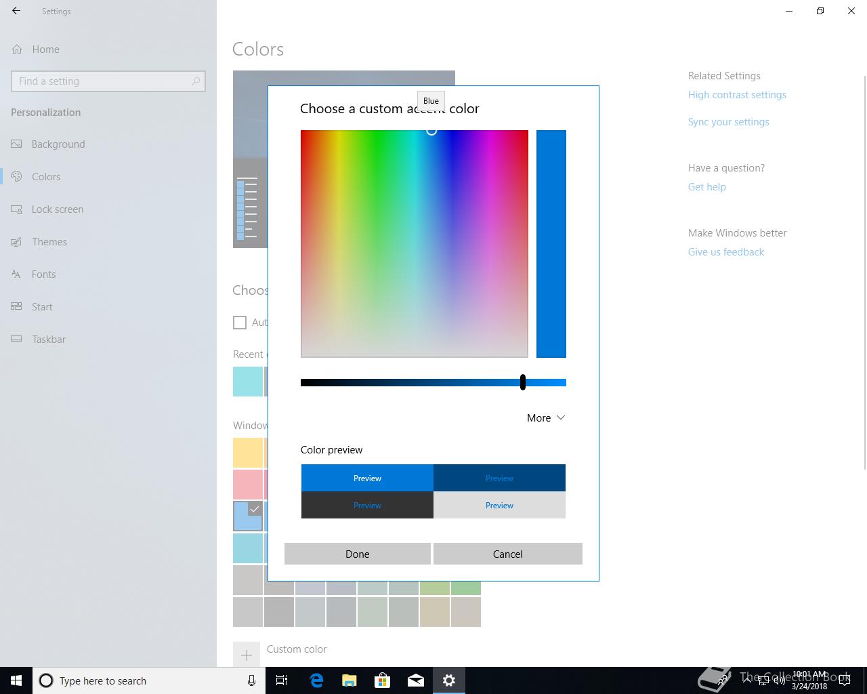Click the brightness value slider thumb
The image size is (867, 694).
click(x=523, y=382)
